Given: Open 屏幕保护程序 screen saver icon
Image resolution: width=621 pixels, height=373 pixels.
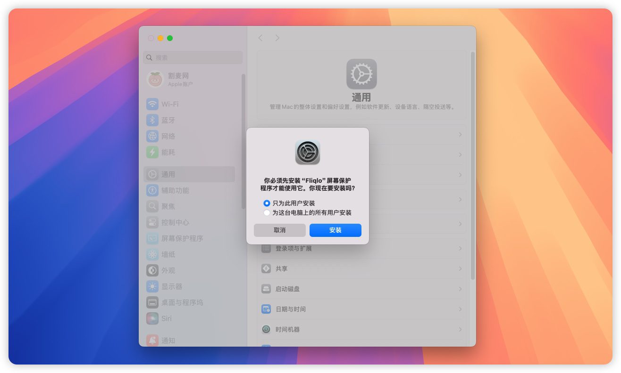Looking at the screenshot, I should 152,238.
